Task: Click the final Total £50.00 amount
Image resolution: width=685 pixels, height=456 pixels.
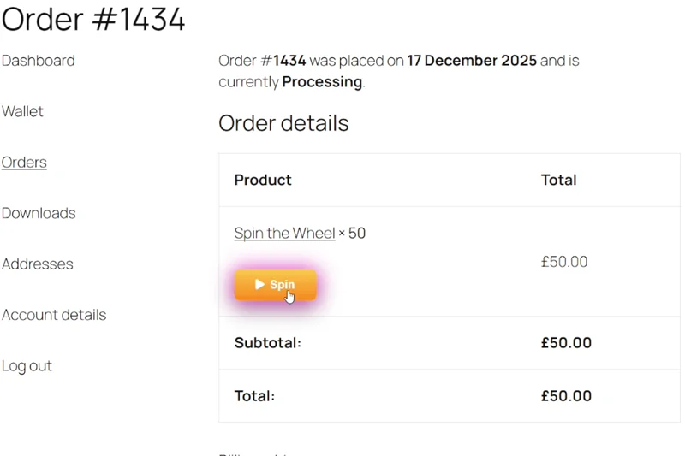Action: tap(566, 396)
